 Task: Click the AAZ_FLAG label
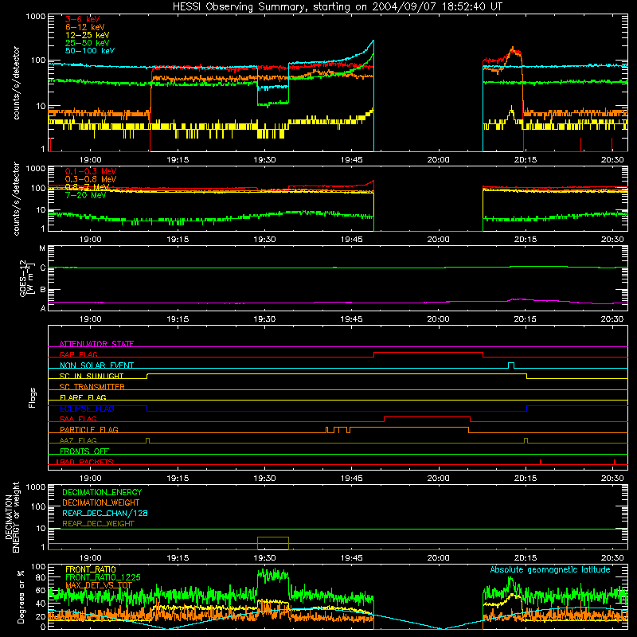tap(78, 440)
